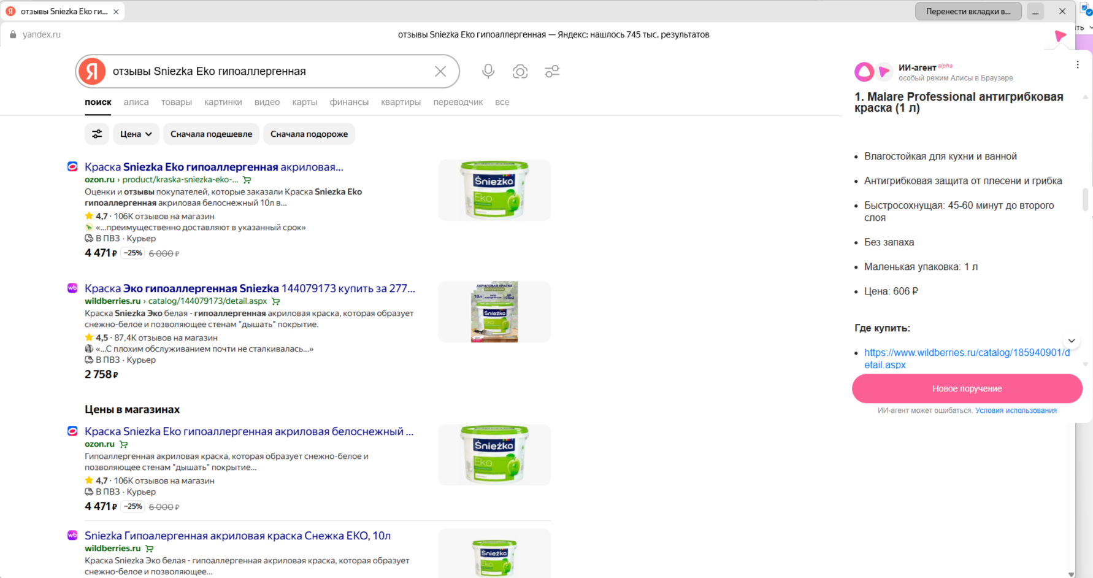This screenshot has height=578, width=1093.
Task: Open the все search category menu
Action: tap(502, 102)
